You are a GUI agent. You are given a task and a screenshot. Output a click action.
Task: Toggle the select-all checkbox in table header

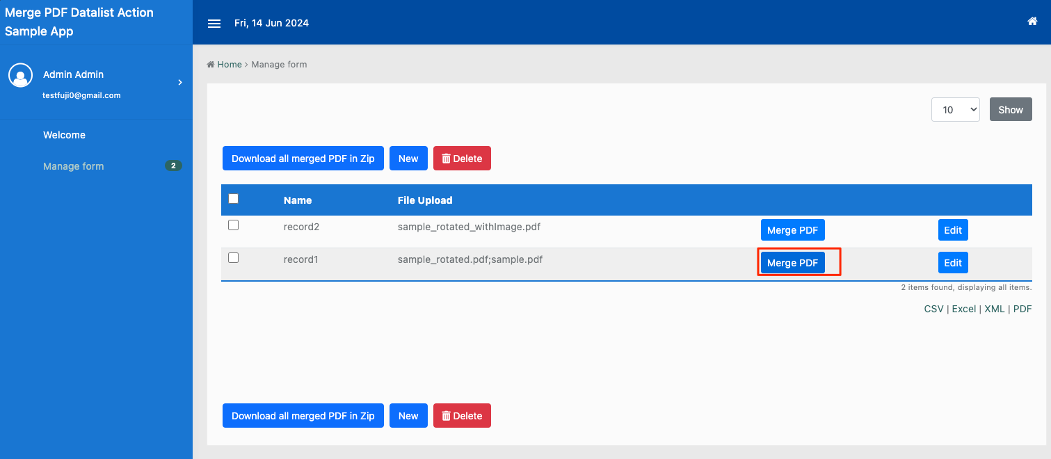click(x=234, y=199)
